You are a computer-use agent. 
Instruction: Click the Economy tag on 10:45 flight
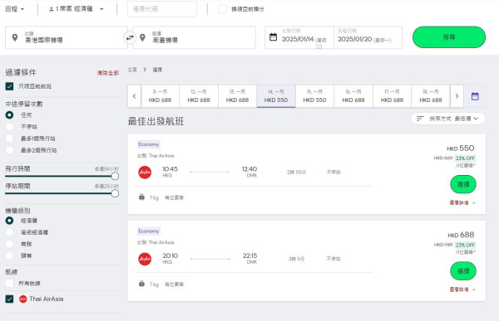[x=149, y=144]
